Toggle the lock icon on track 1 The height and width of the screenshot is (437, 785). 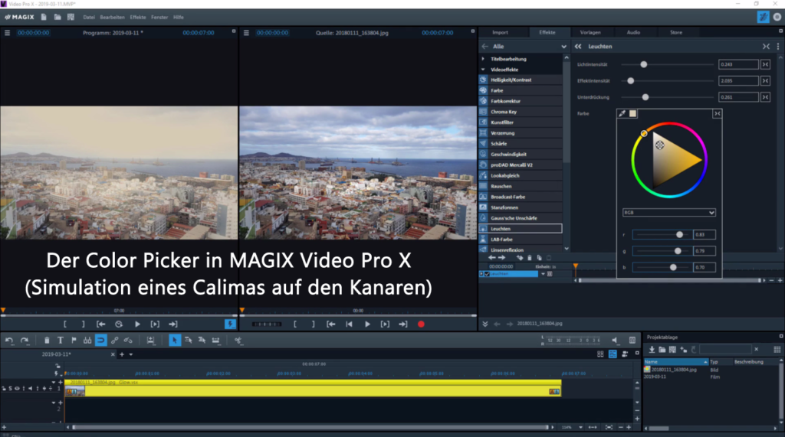5,388
